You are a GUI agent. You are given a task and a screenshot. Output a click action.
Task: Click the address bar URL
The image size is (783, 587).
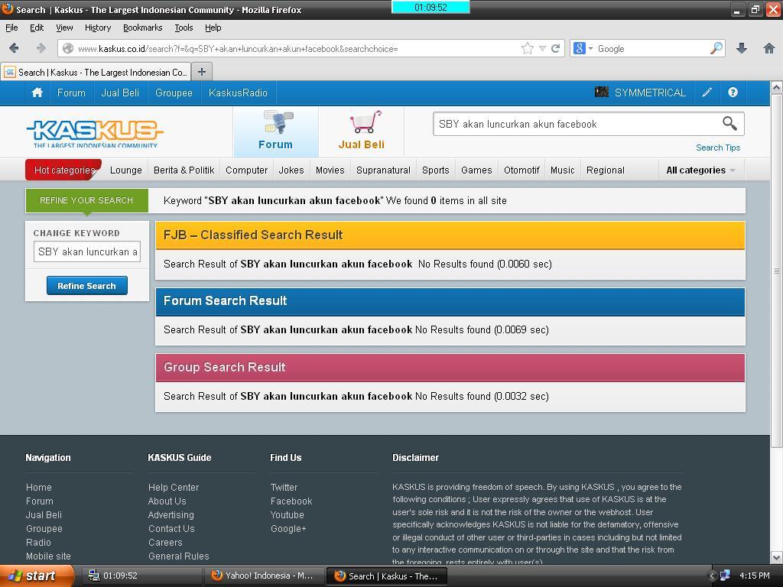click(x=238, y=48)
